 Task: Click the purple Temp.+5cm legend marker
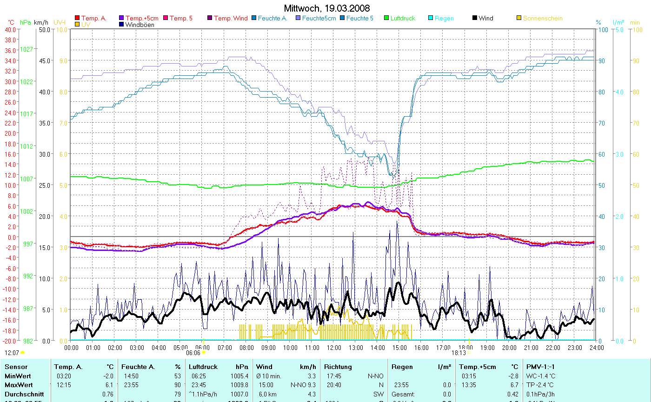coord(121,19)
